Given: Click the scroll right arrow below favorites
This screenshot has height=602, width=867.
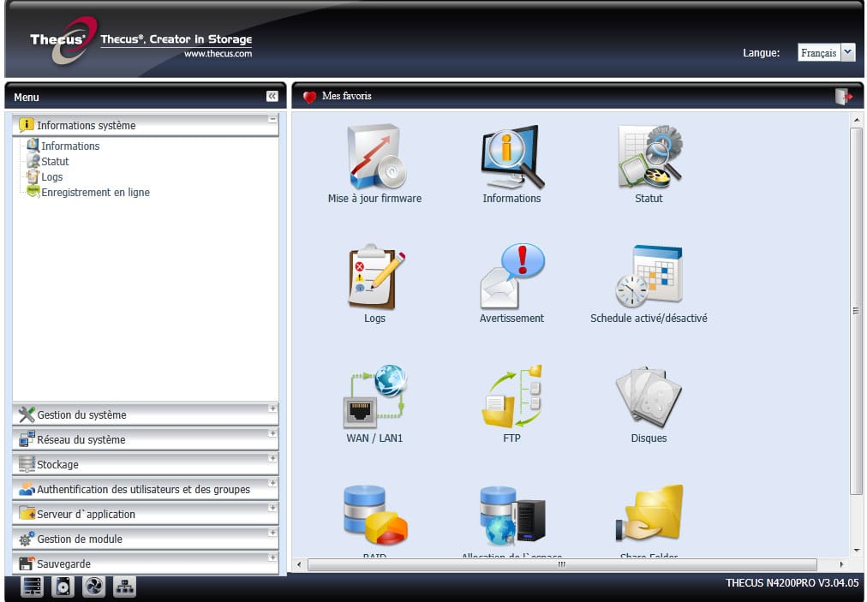Looking at the screenshot, I should tap(841, 564).
